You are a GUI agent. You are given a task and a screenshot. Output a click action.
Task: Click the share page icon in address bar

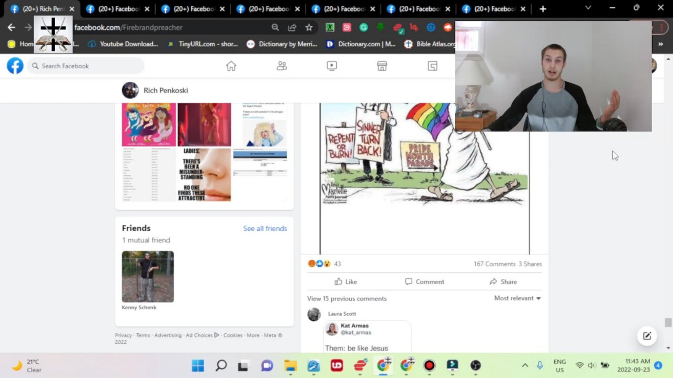(x=292, y=27)
